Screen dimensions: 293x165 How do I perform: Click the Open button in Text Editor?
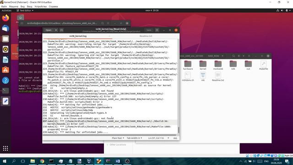point(49,30)
